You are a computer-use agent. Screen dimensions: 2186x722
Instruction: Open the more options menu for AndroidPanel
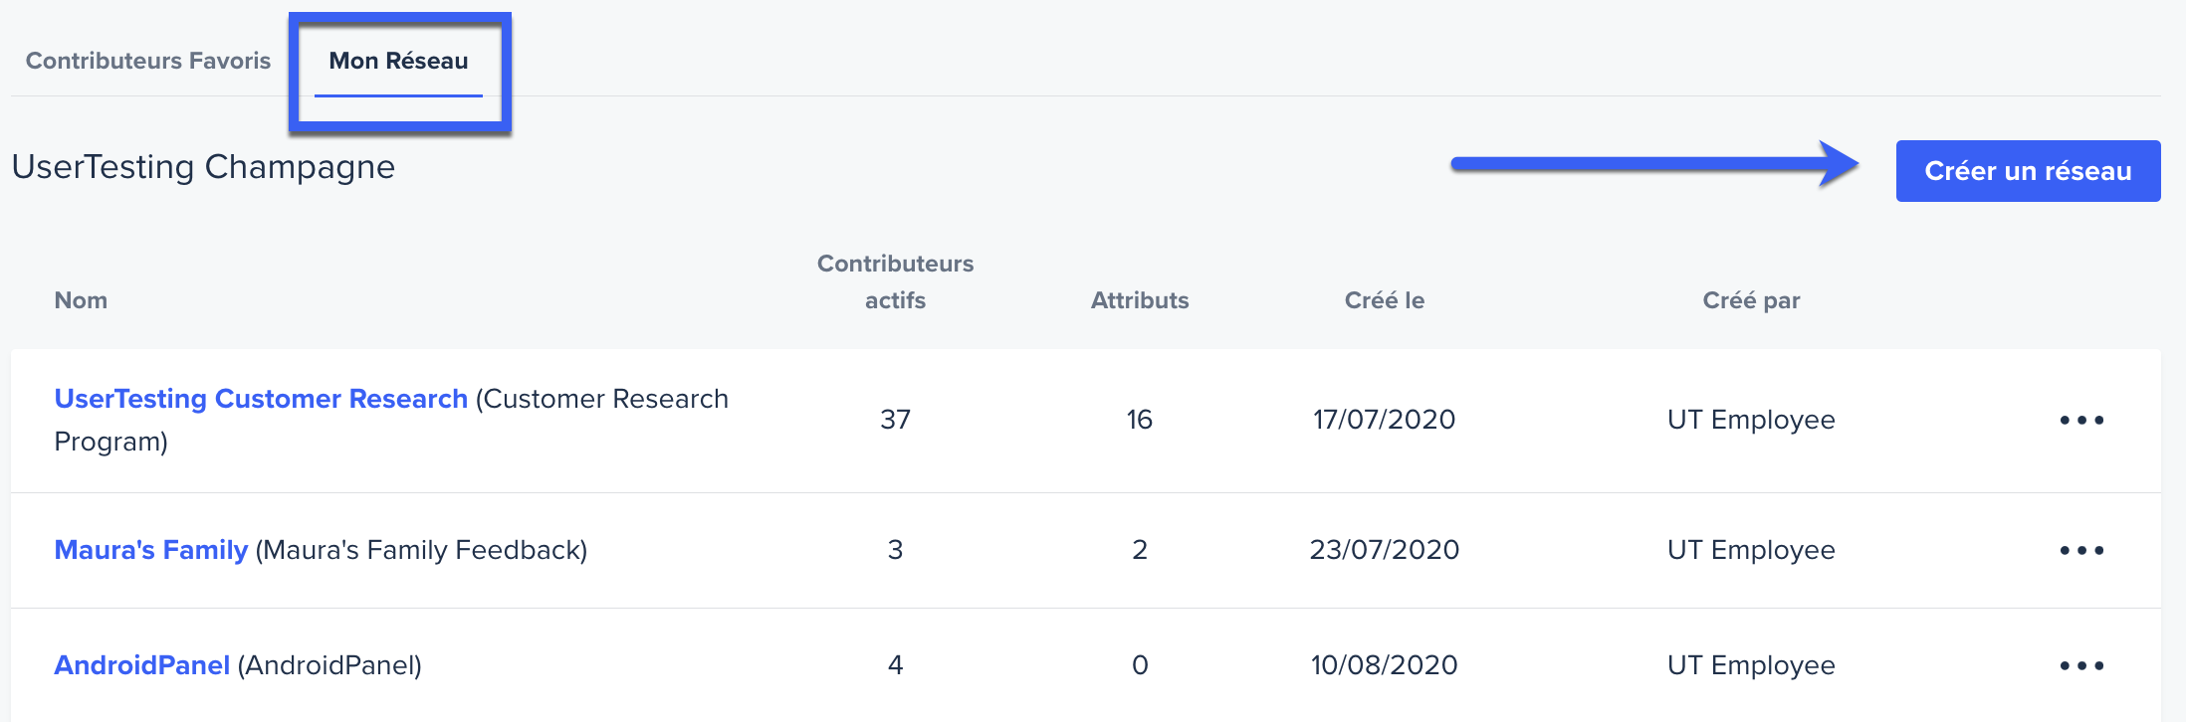[x=2081, y=665]
